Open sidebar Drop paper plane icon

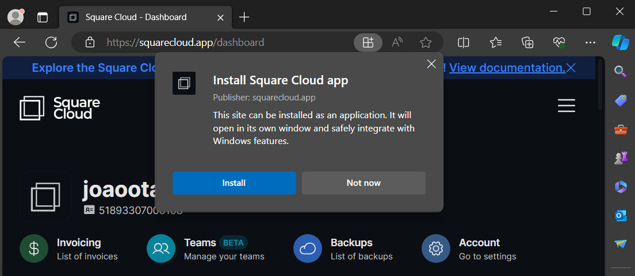[620, 244]
